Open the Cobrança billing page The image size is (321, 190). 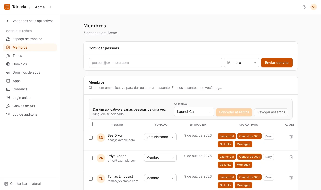(30, 89)
